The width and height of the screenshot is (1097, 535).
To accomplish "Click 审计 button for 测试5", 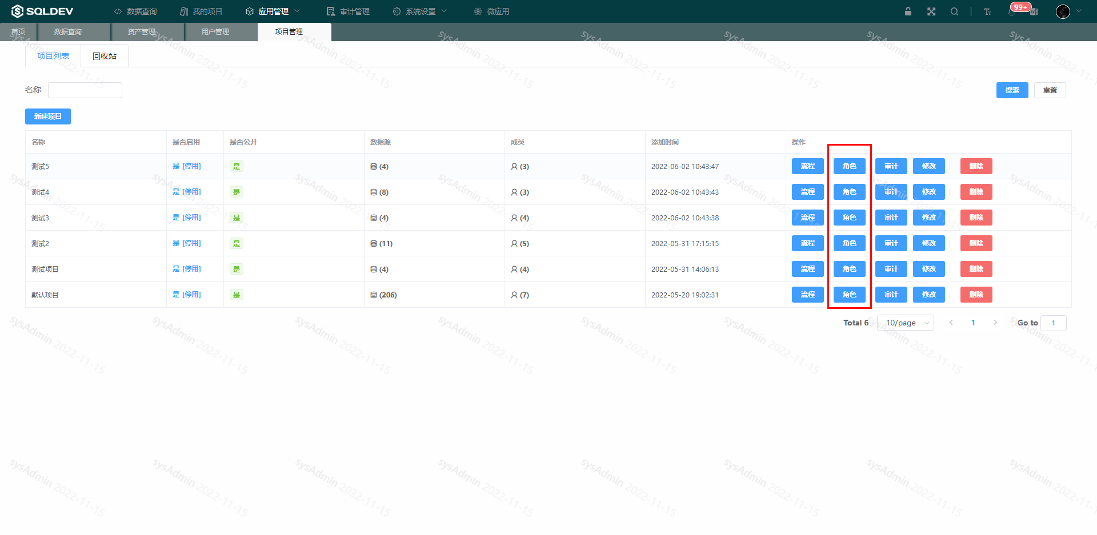I will click(x=891, y=166).
